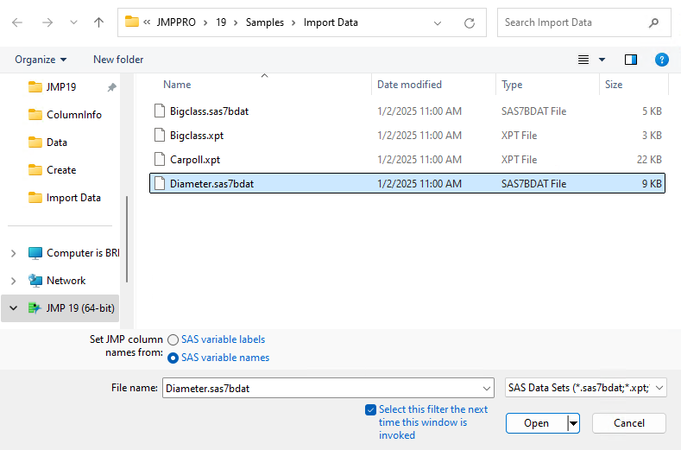Expand the Computer is BRI node

pyautogui.click(x=14, y=253)
